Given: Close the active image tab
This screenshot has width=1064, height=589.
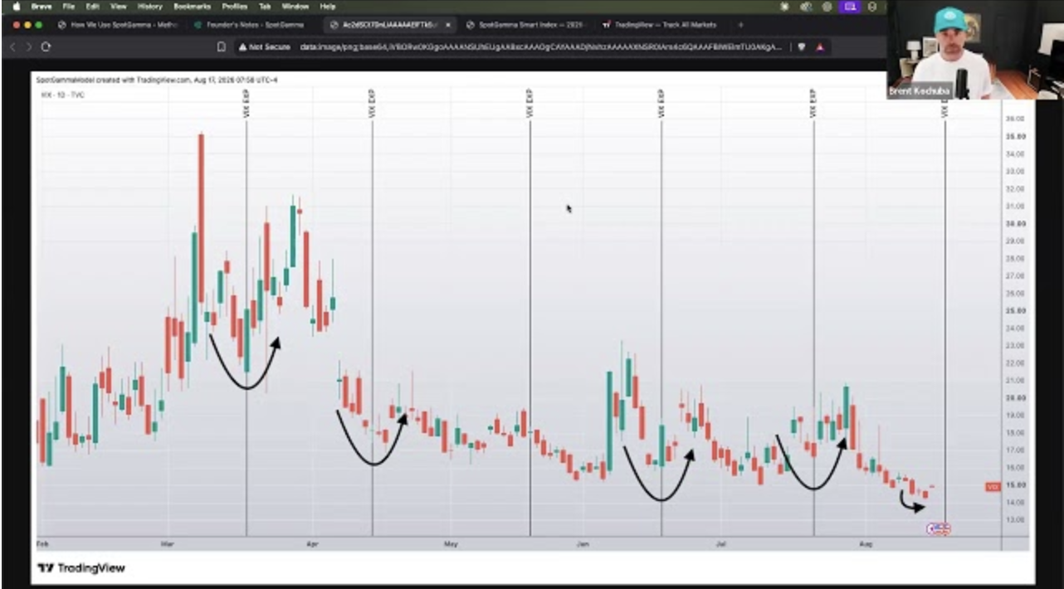Looking at the screenshot, I should [448, 25].
